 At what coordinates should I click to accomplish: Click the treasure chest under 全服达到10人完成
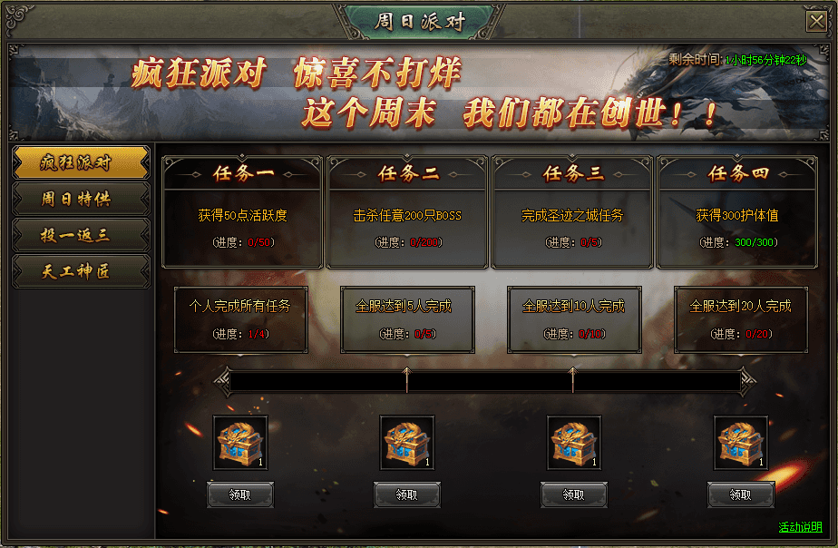point(574,444)
